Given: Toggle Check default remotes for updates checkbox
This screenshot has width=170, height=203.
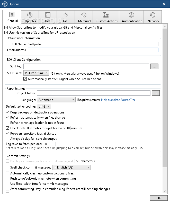Looking at the screenshot, I should [8, 128].
